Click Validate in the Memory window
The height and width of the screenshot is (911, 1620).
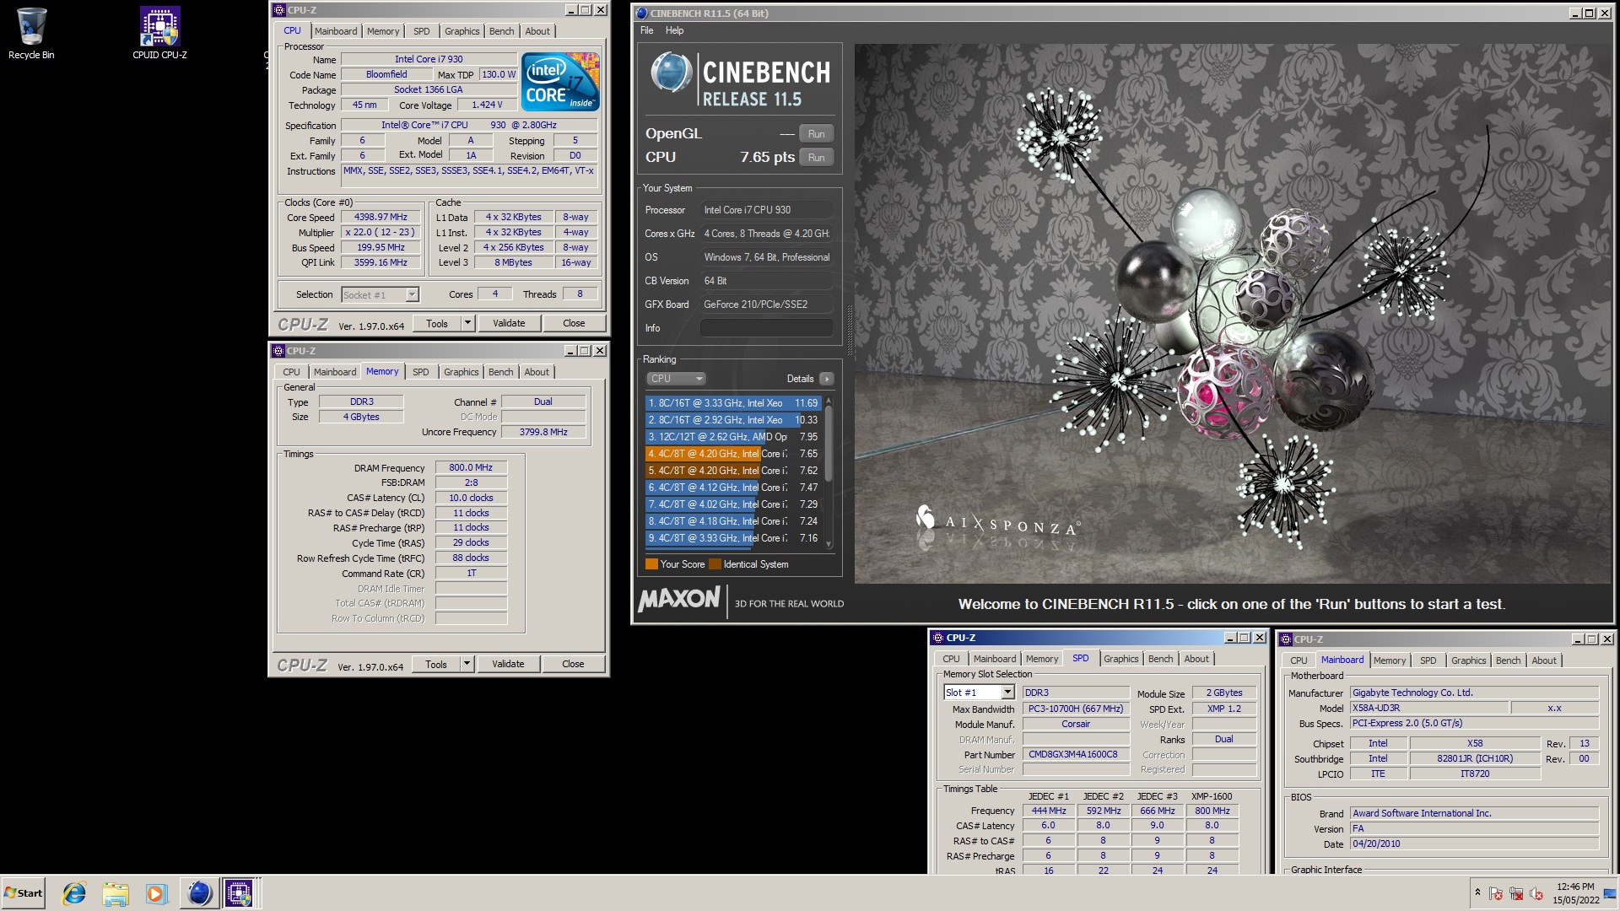click(x=508, y=664)
